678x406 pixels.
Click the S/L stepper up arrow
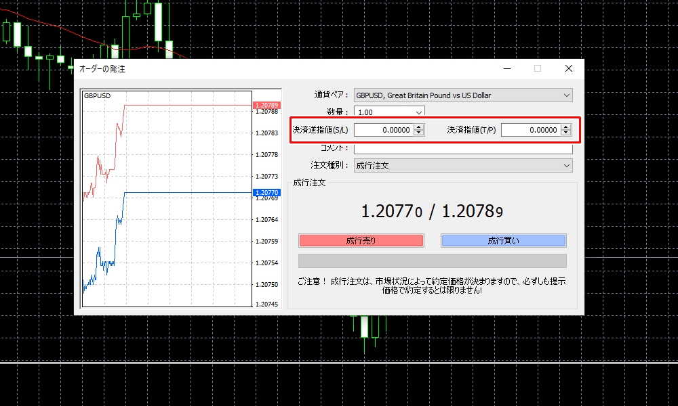418,127
